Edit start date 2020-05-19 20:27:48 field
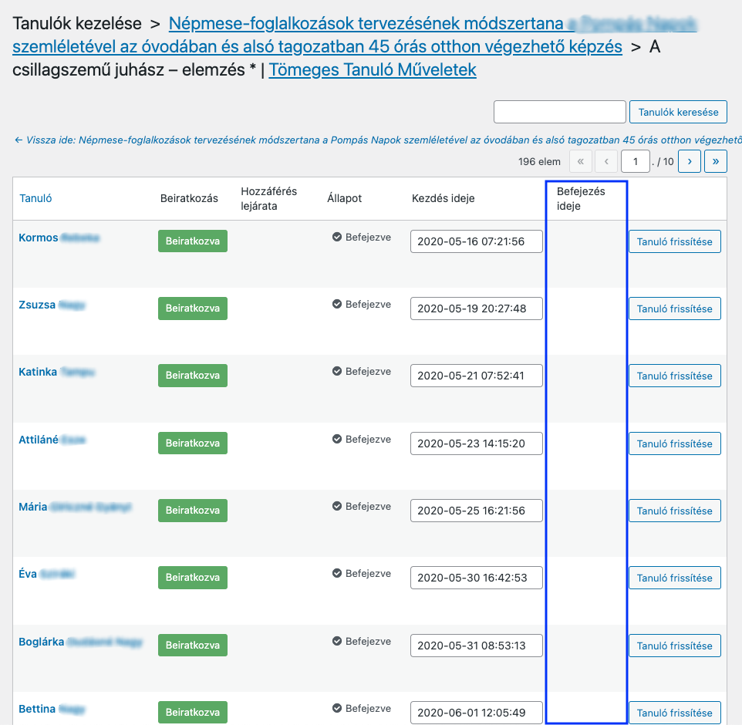Viewport: 742px width, 725px height. pyautogui.click(x=477, y=309)
